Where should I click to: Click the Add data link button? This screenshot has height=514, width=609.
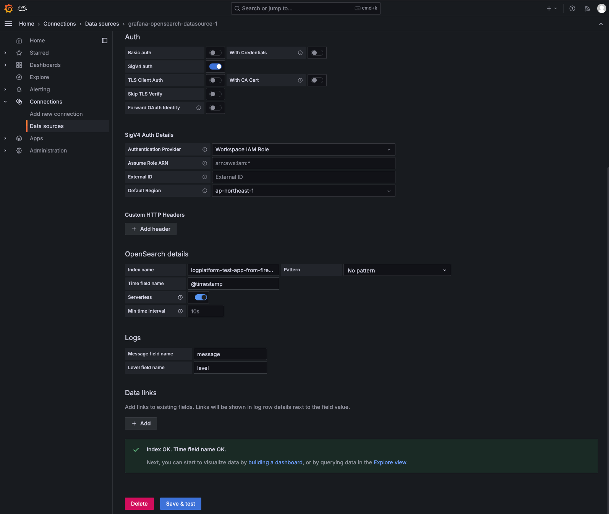141,423
